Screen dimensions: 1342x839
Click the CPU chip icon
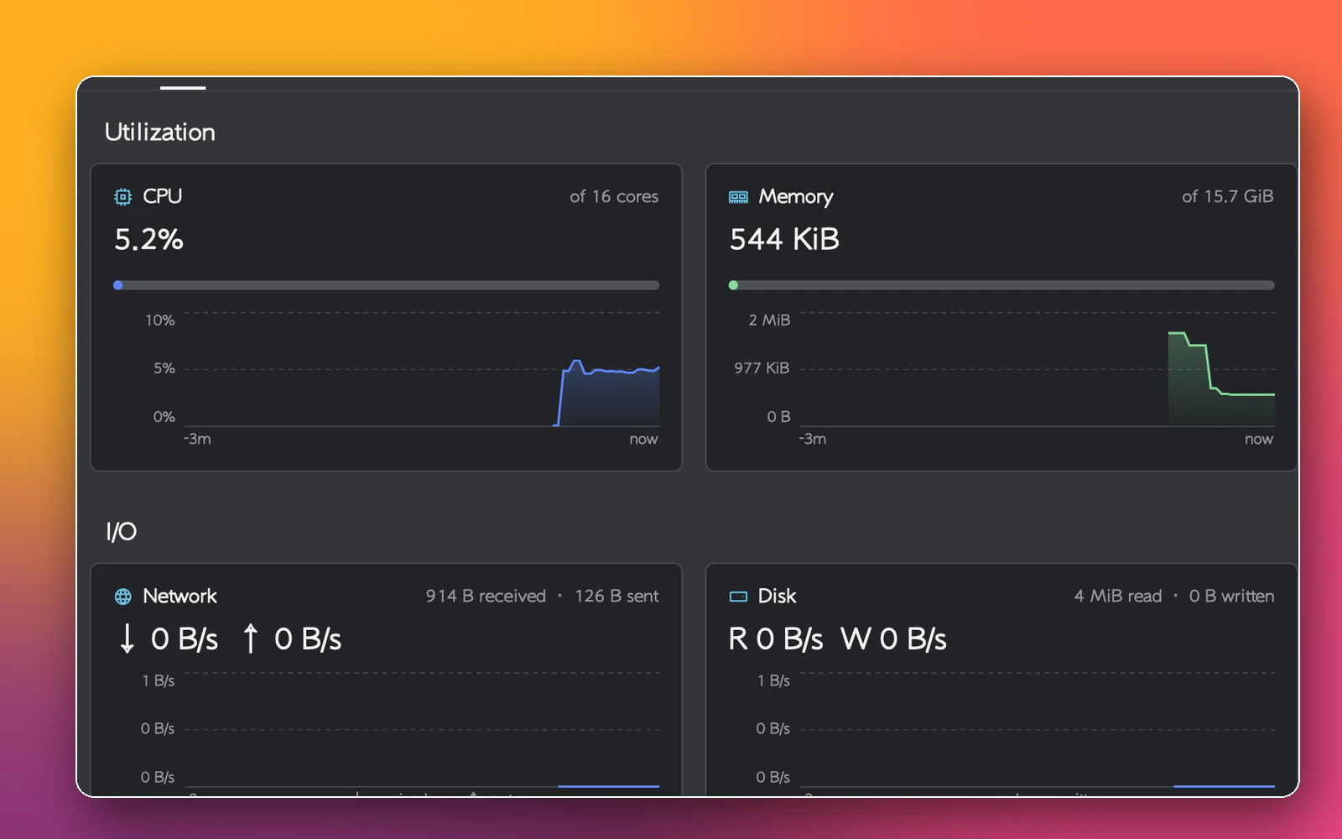(x=123, y=197)
